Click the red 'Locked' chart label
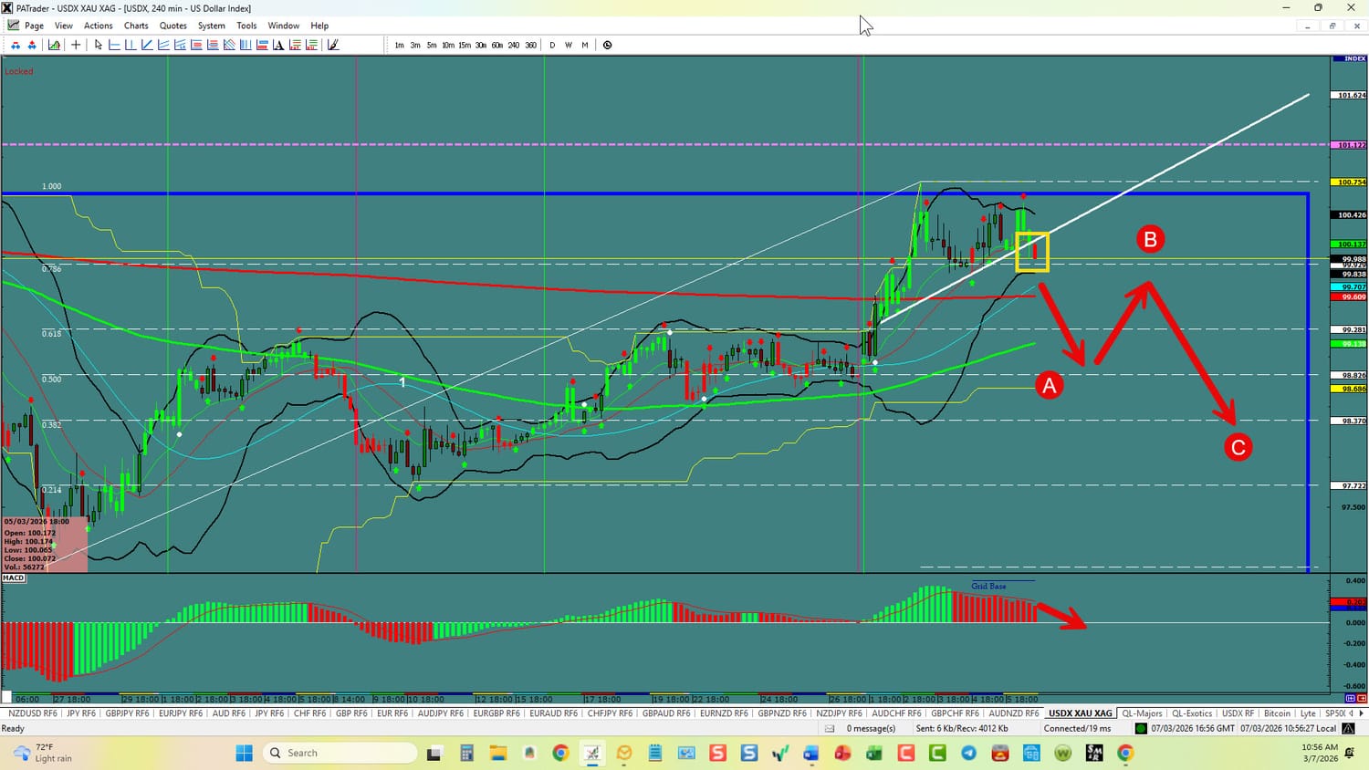1369x770 pixels. pos(18,71)
